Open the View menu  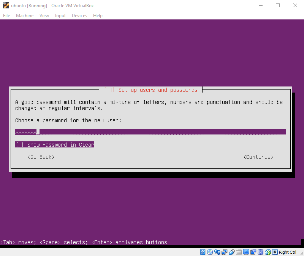[44, 16]
